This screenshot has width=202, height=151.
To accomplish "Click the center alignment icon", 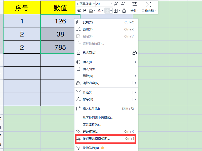I will point(107,11).
